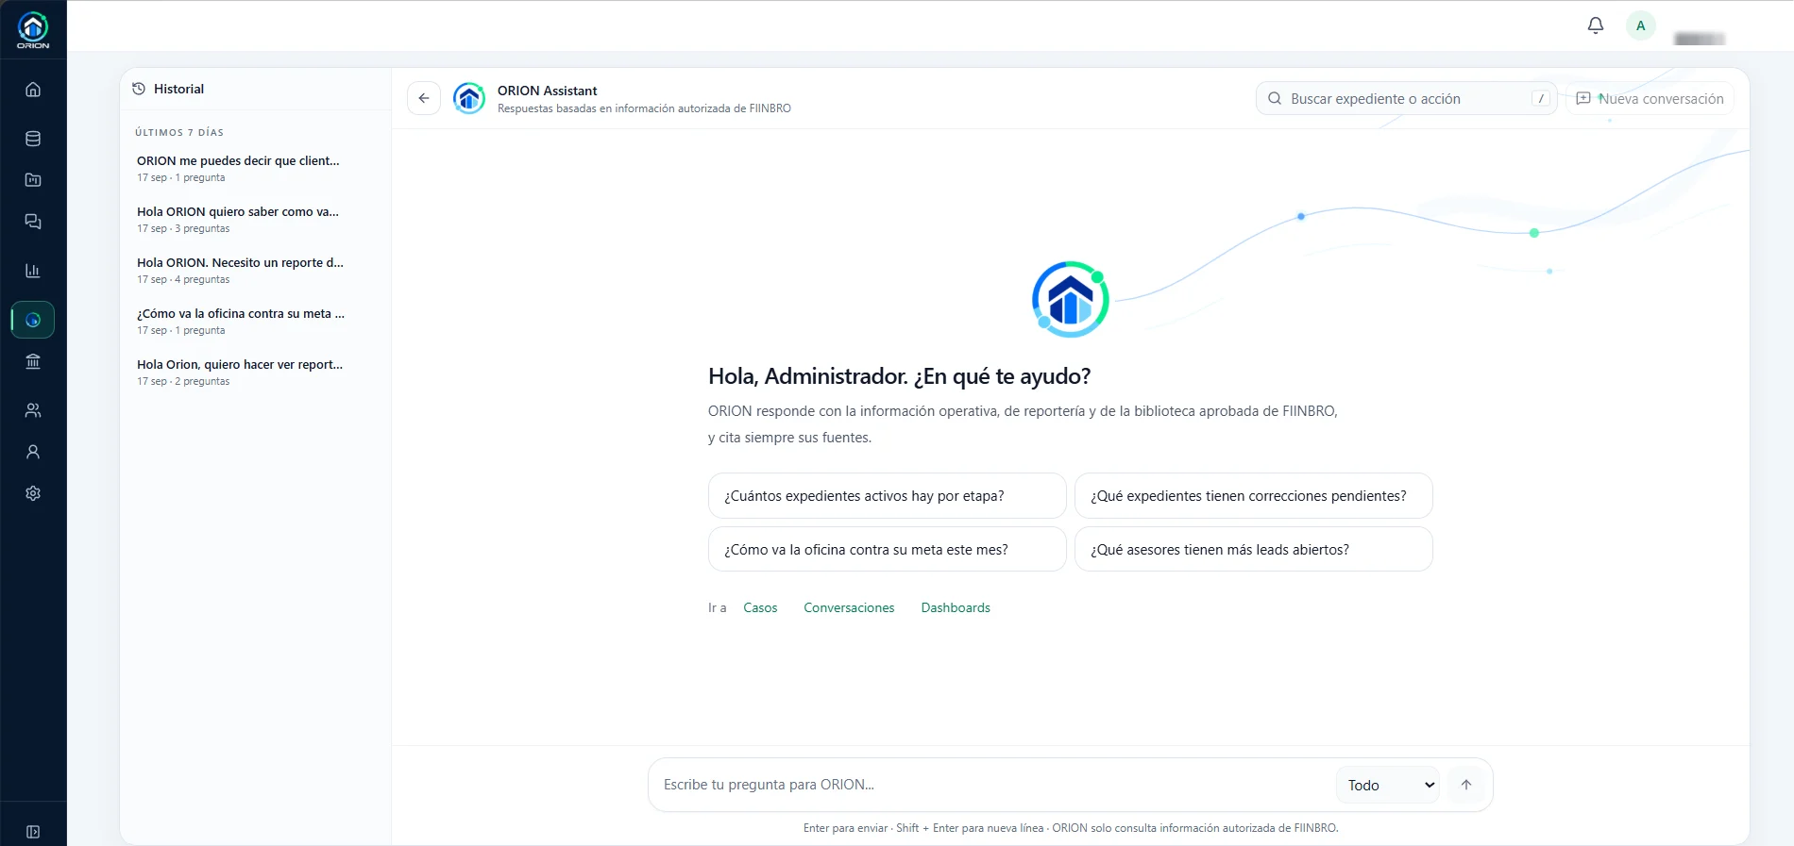
Task: Open history chat "¿Cómo va la oficina contra su meta ..."
Action: pos(255,322)
